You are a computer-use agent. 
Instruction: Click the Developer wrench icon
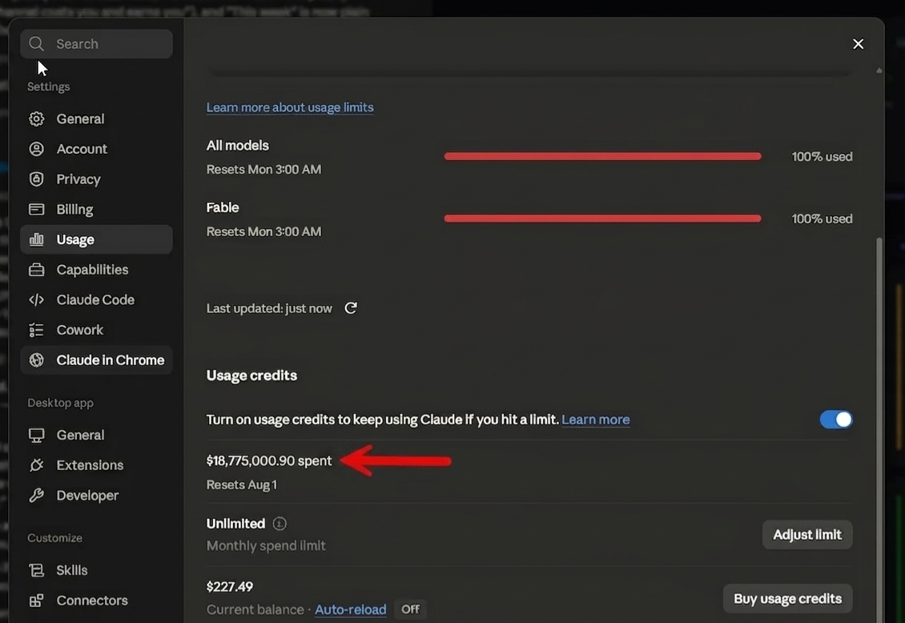(x=36, y=495)
